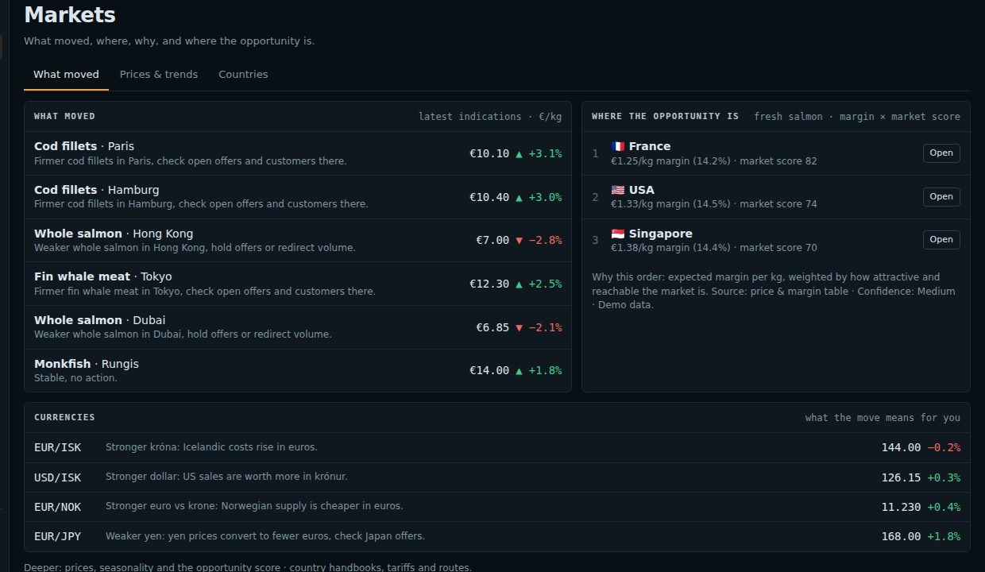Click the Why this order explanation paragraph
The width and height of the screenshot is (985, 572).
click(774, 291)
